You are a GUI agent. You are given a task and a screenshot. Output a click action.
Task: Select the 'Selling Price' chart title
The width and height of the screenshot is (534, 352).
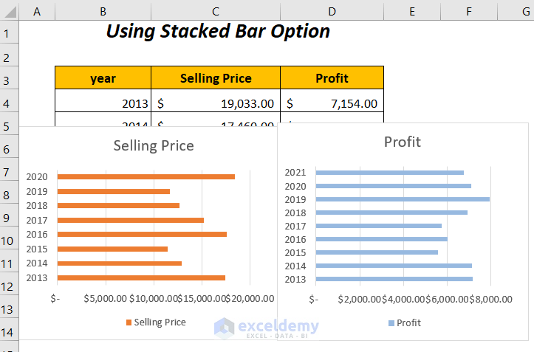click(154, 145)
